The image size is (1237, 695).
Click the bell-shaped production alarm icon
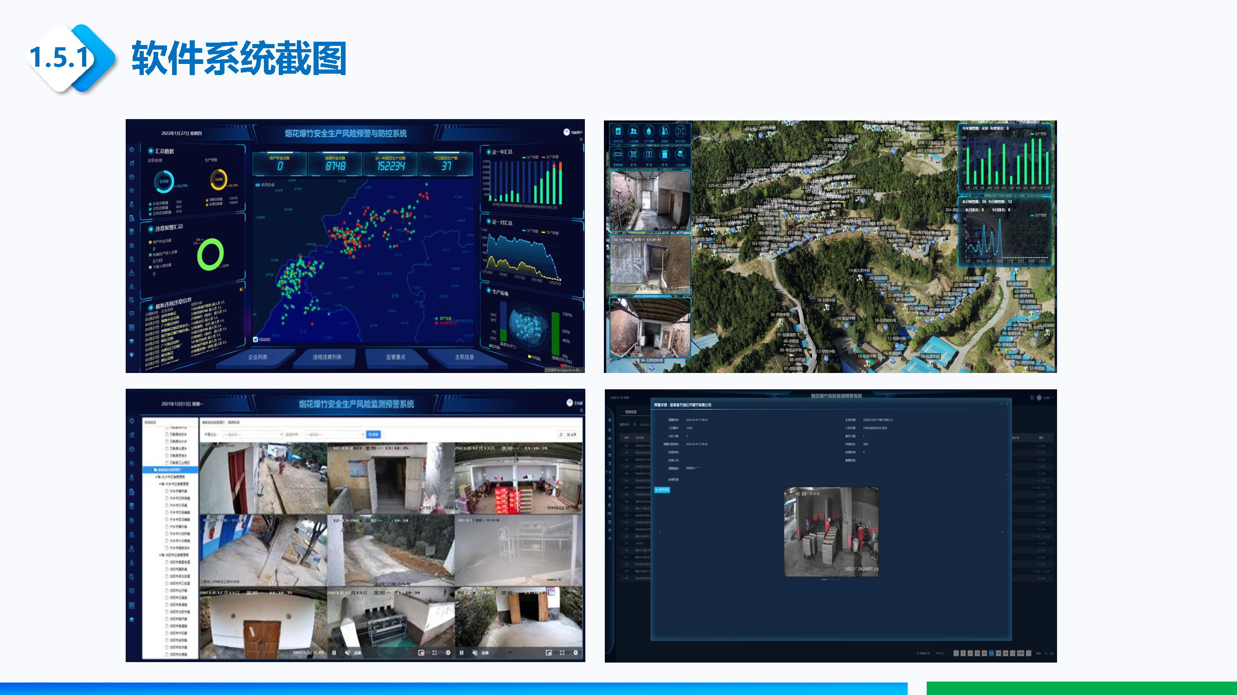649,132
